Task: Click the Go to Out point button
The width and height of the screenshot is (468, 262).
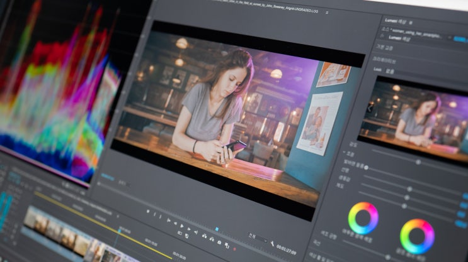Action: click(196, 232)
